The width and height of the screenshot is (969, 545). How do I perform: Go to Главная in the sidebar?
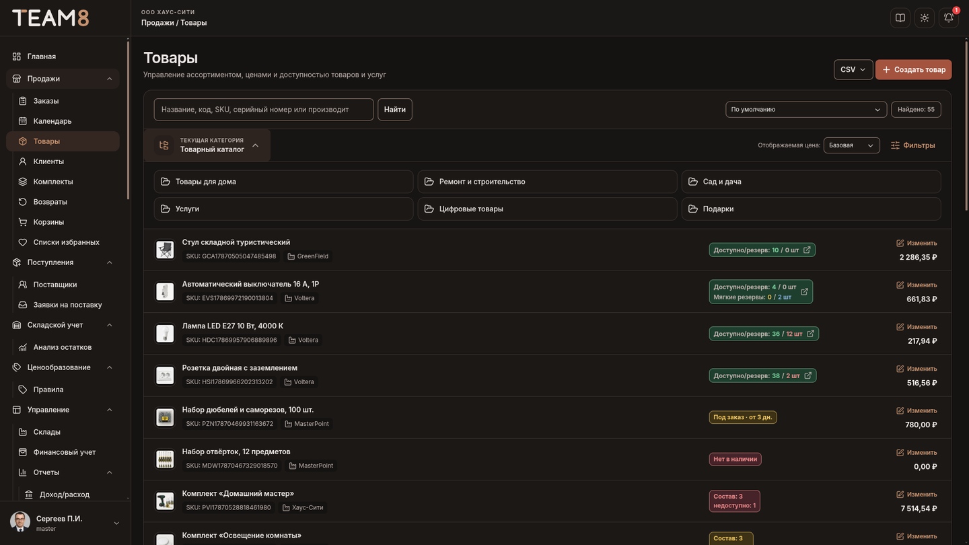point(63,57)
